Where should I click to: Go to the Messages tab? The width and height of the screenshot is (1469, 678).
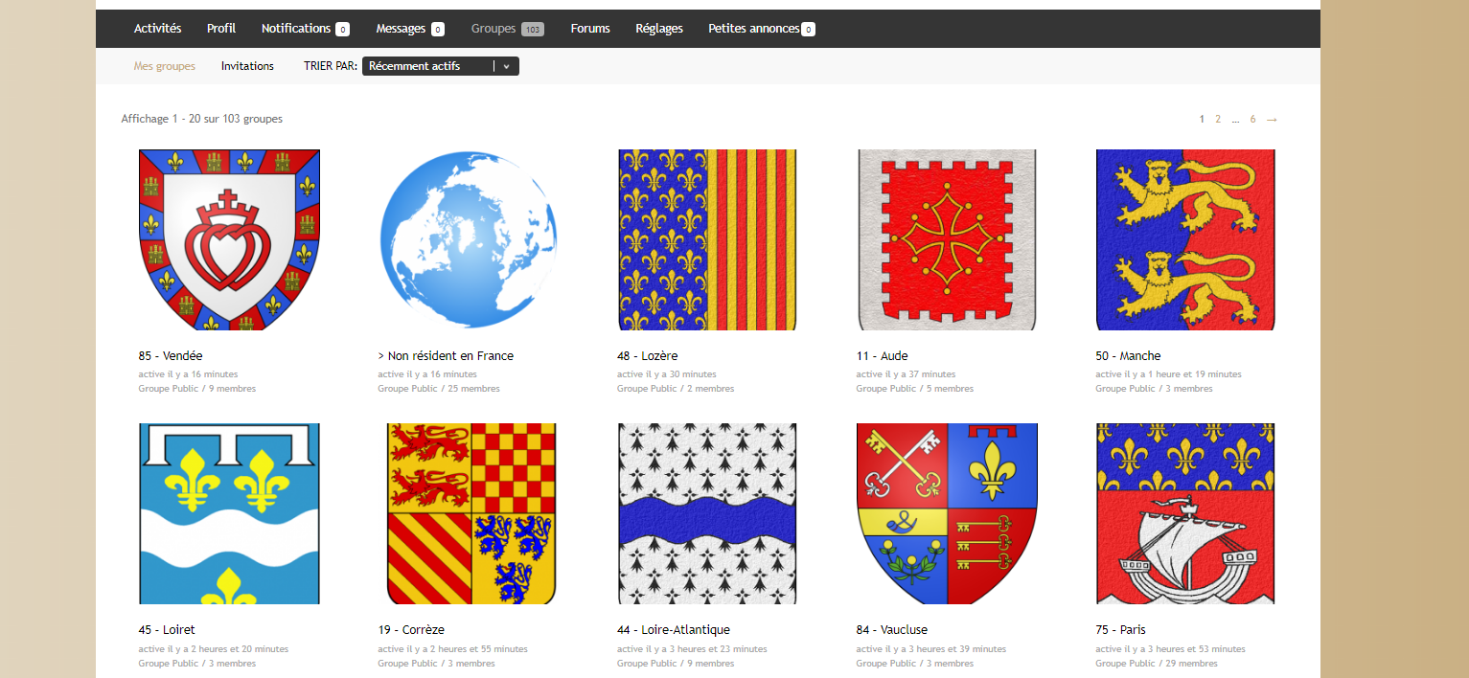pyautogui.click(x=401, y=29)
